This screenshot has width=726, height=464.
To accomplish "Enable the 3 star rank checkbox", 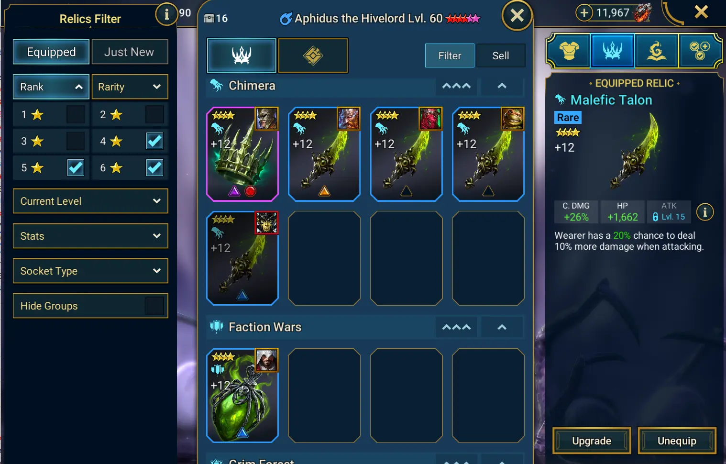I will pyautogui.click(x=76, y=141).
